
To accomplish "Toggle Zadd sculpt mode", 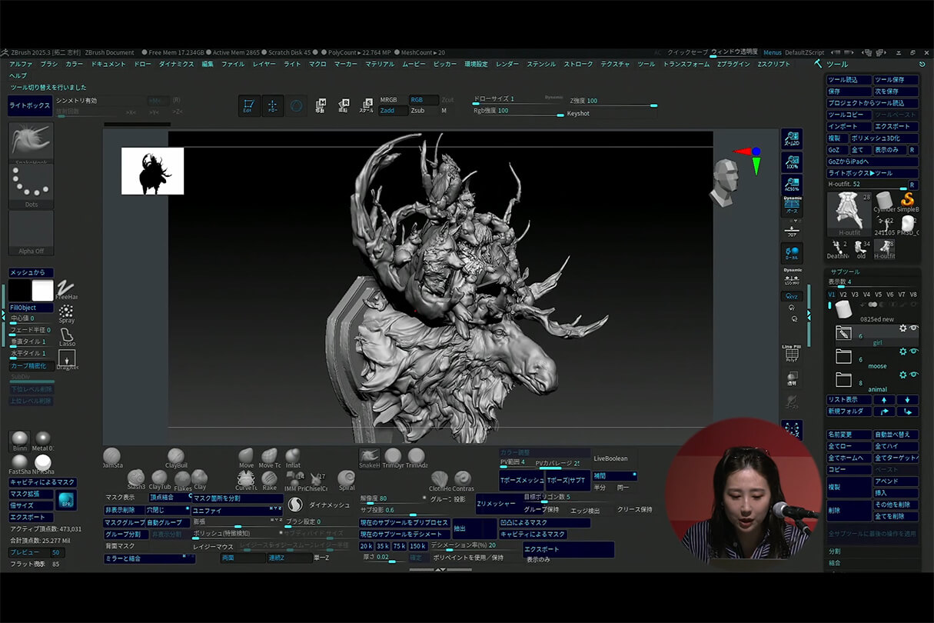I will [x=393, y=111].
